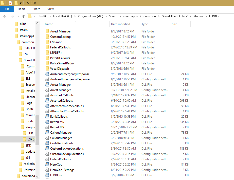
Task: Expand the chevron after Plugins in the breadcrumb
Action: pos(206,16)
